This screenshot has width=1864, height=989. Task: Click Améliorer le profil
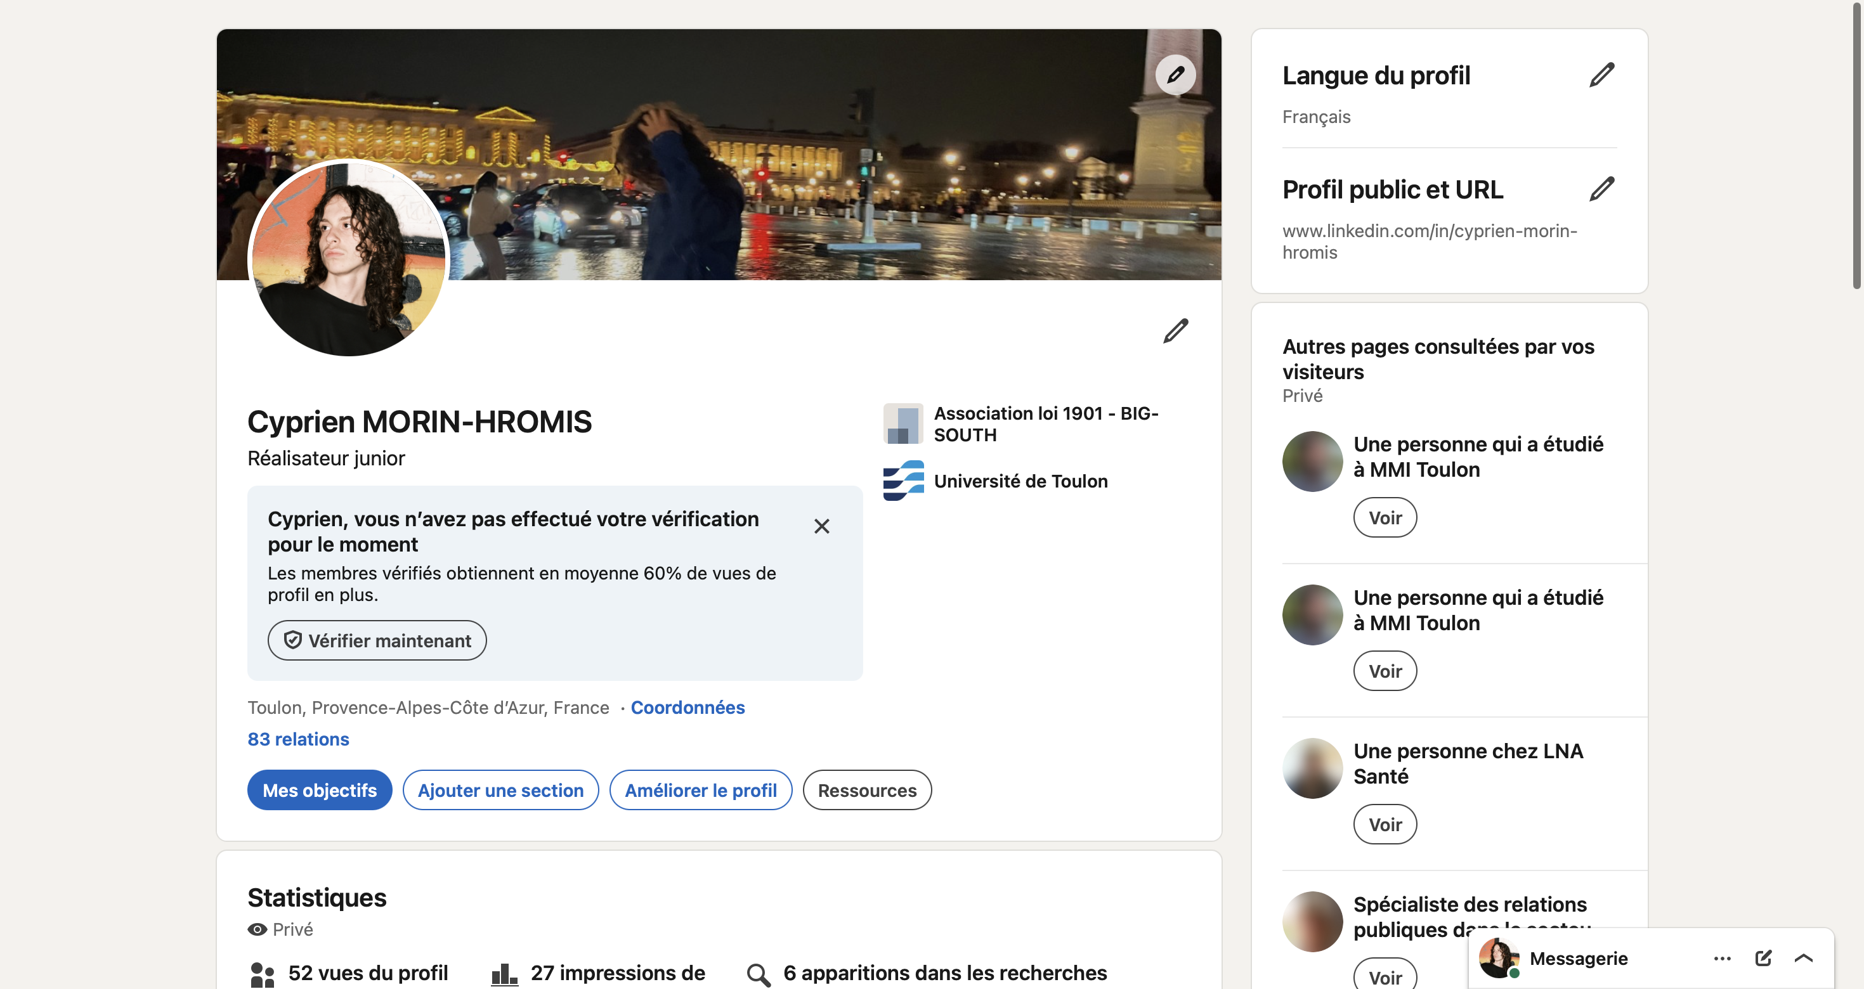coord(700,790)
